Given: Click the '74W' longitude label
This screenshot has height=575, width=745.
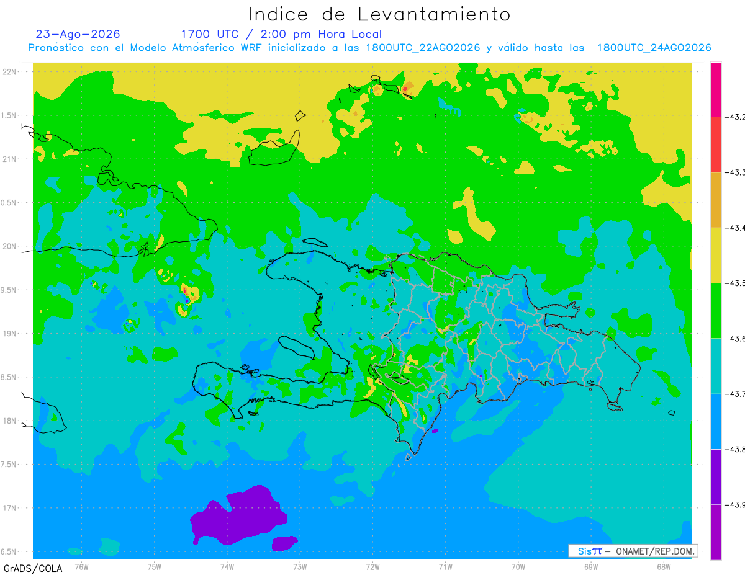Looking at the screenshot, I should click(x=227, y=566).
